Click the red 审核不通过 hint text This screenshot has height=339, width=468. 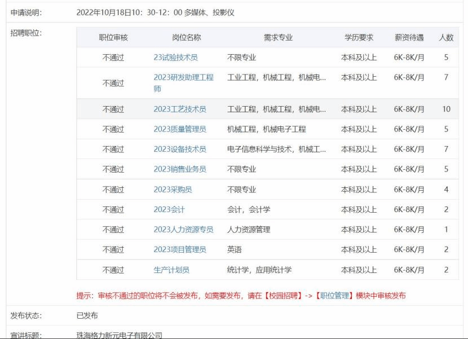point(241,296)
